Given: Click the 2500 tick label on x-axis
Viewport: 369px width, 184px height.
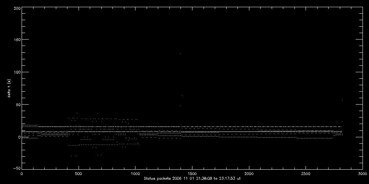Looking at the screenshot, I should point(306,174).
